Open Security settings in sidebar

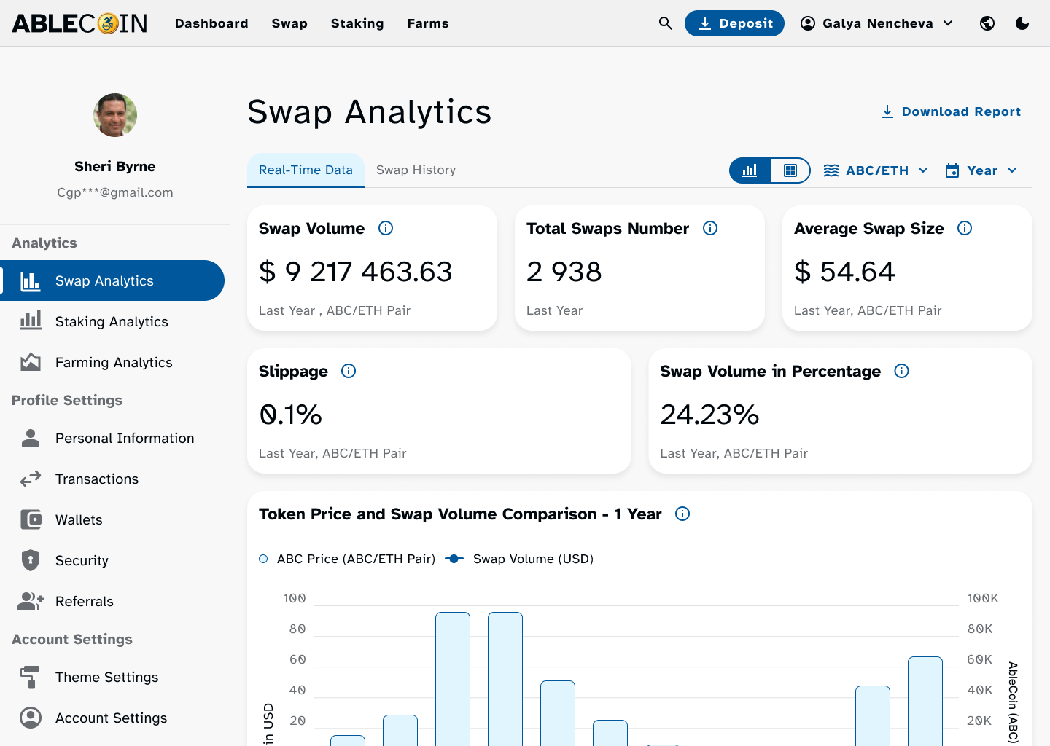(x=82, y=560)
